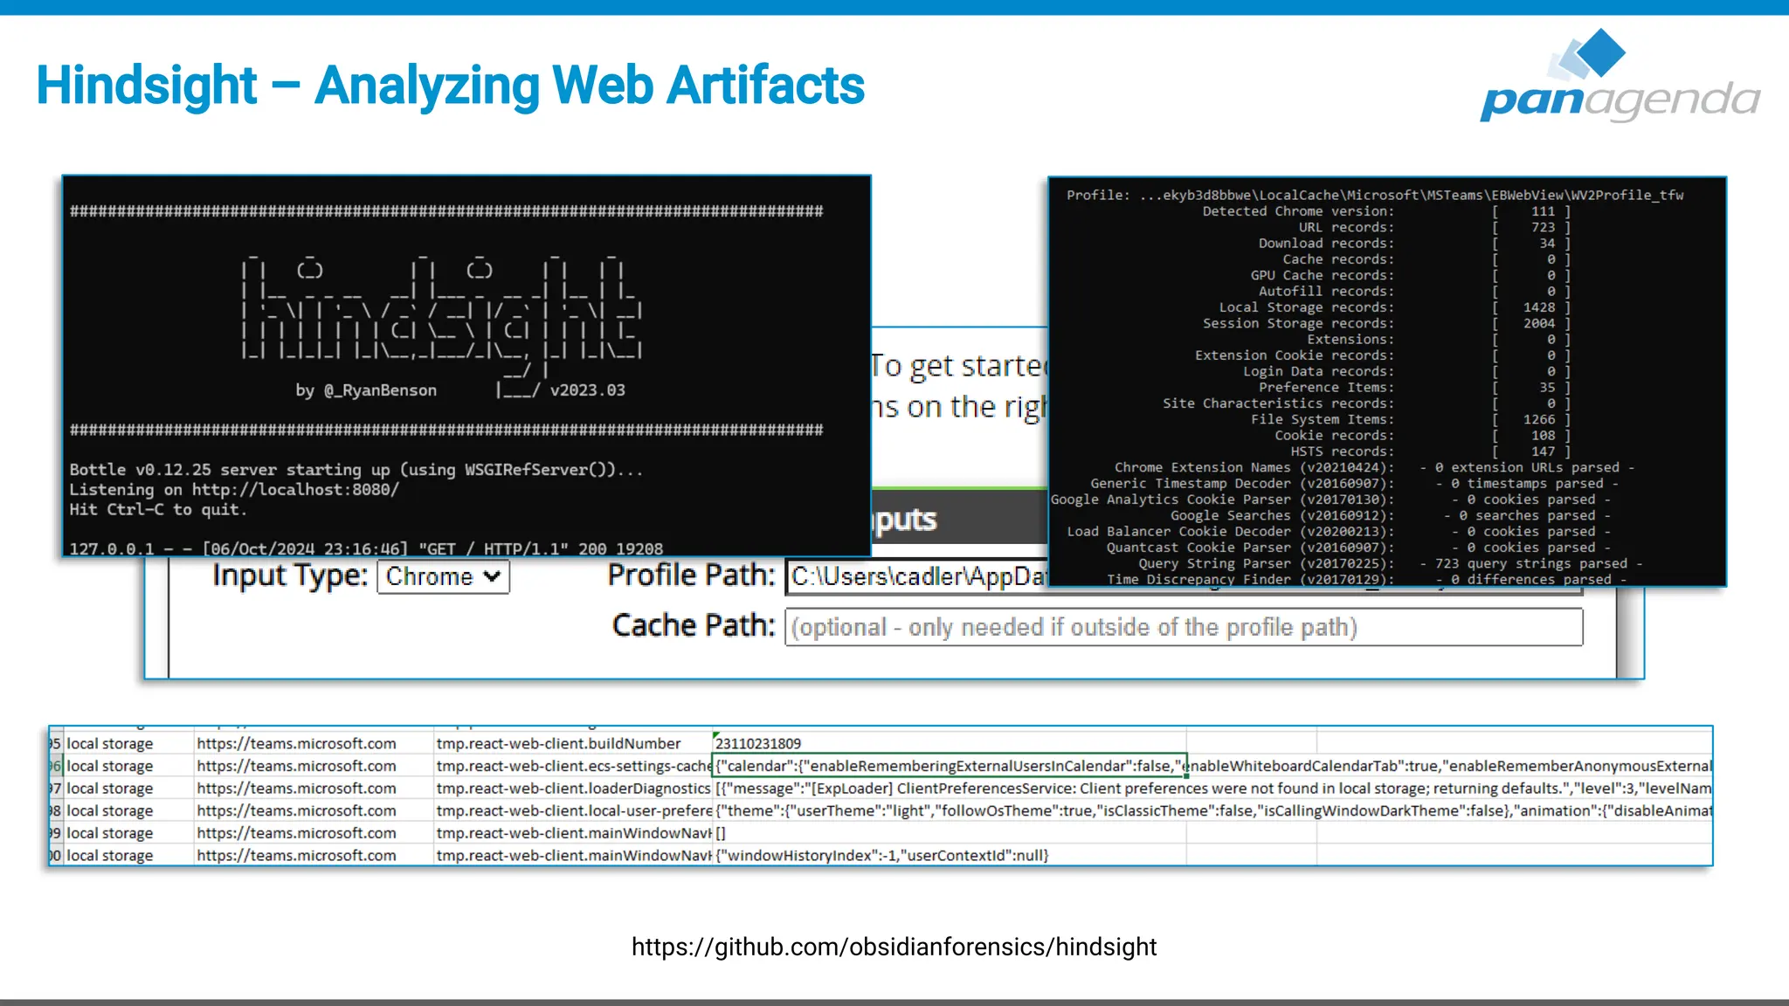Click the 'Download records:' line
The image size is (1789, 1006).
1414,243
